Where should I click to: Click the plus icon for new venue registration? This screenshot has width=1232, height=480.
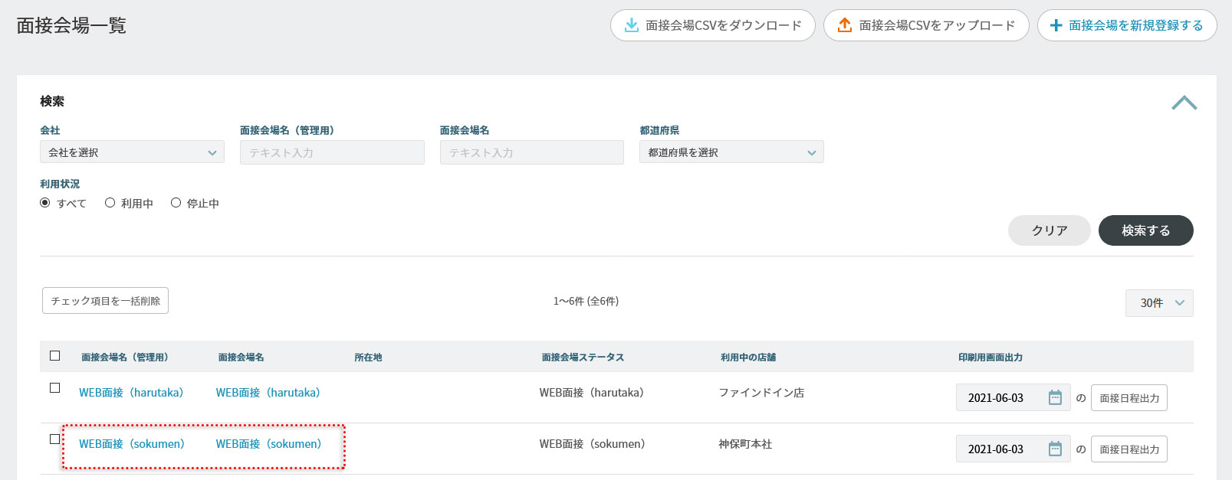pyautogui.click(x=1056, y=25)
